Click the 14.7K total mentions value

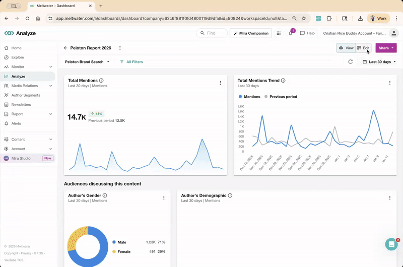tap(77, 117)
